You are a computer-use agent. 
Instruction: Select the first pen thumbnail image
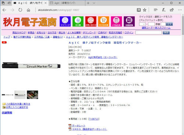(7, 95)
